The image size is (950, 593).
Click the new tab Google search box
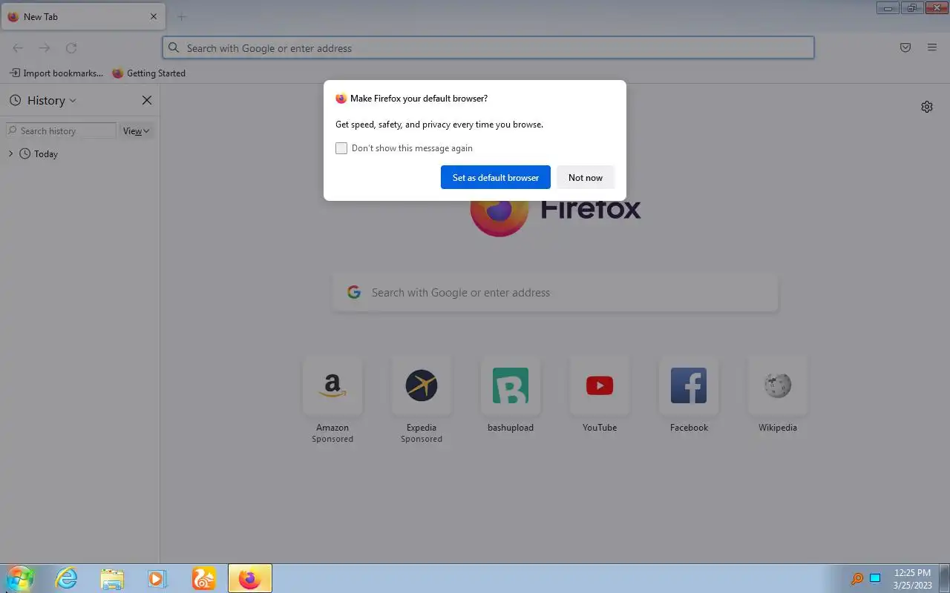coord(555,292)
